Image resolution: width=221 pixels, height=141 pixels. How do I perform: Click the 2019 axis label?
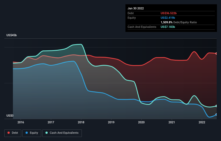[x=111, y=122]
